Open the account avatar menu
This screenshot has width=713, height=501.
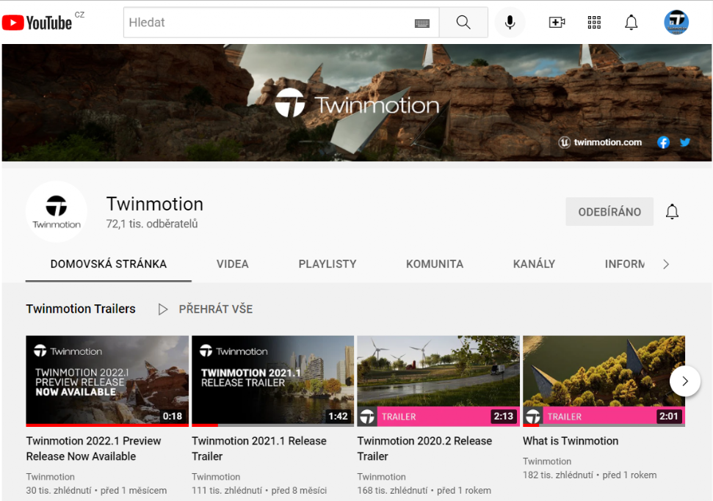click(676, 22)
